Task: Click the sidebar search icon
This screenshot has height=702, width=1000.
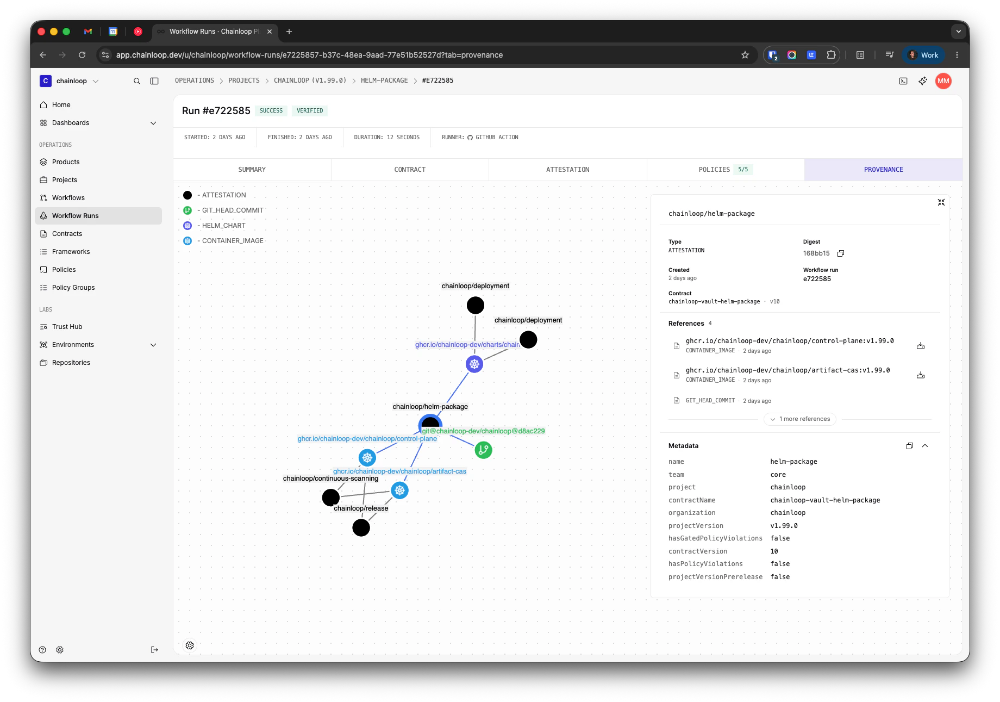Action: tap(137, 81)
